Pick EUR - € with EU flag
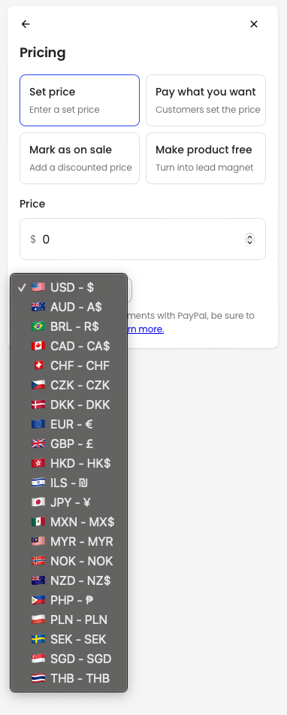287x715 pixels. coord(69,425)
